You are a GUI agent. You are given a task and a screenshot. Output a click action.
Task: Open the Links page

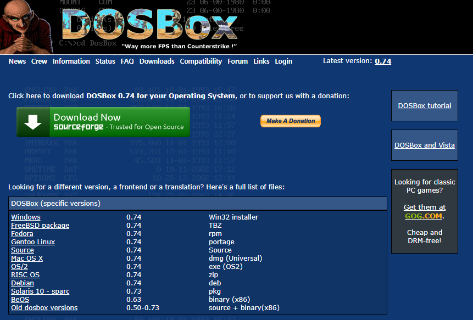(261, 61)
